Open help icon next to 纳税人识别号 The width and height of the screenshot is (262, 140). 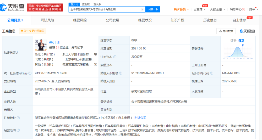click(121, 73)
